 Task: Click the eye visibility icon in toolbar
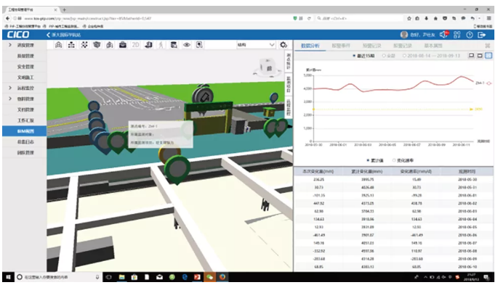[187, 45]
